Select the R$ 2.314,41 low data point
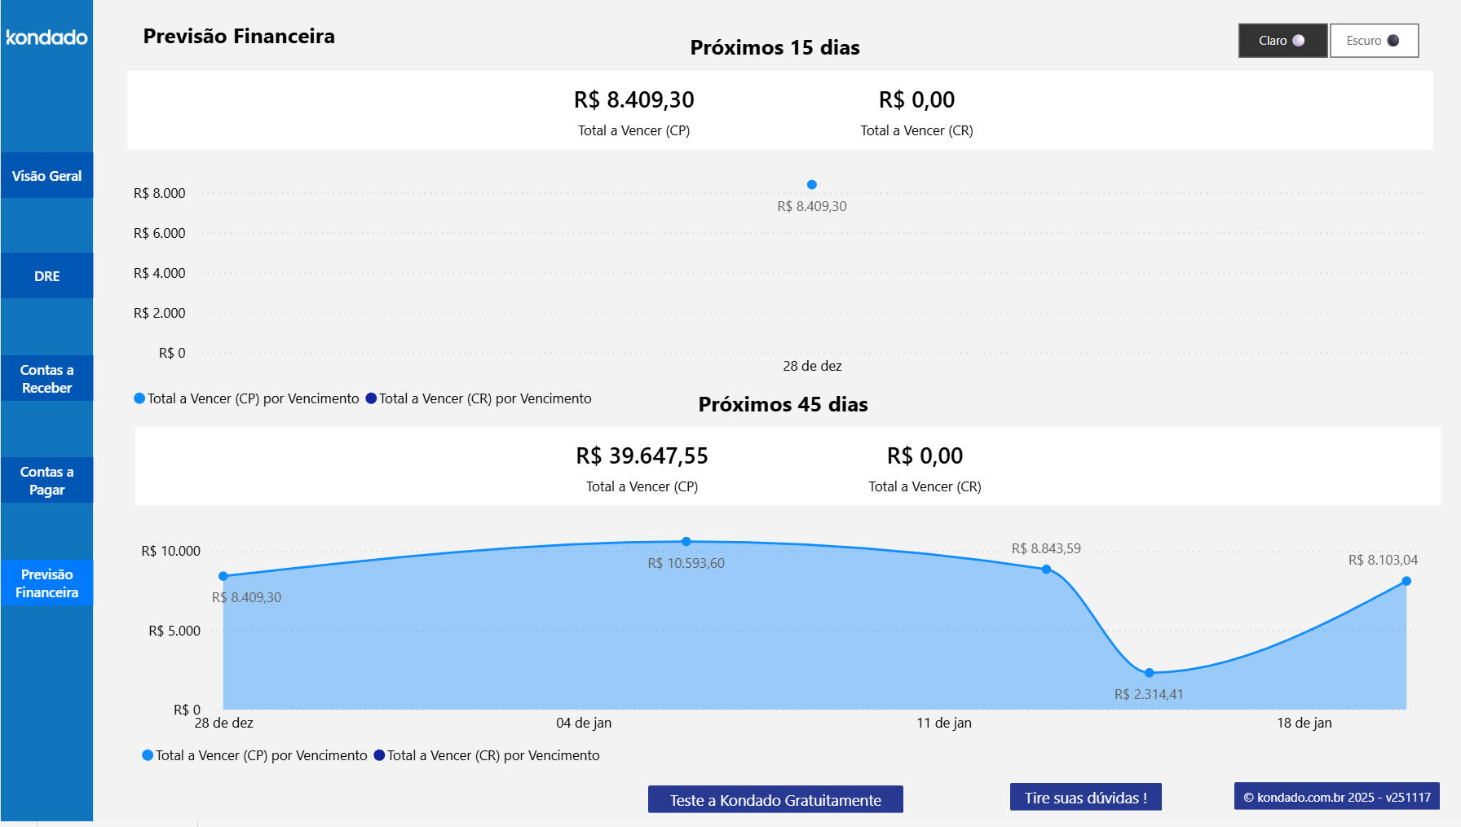1461x827 pixels. pos(1150,672)
